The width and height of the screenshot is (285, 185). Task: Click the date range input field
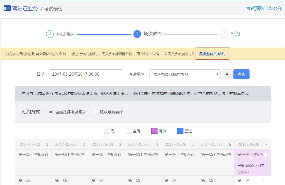[x=85, y=74]
